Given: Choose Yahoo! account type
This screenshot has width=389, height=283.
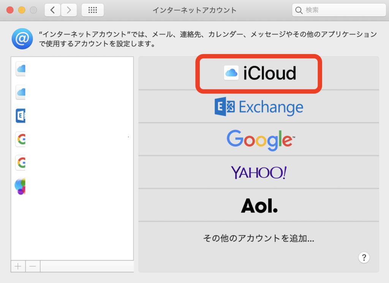Looking at the screenshot, I should pyautogui.click(x=259, y=172).
